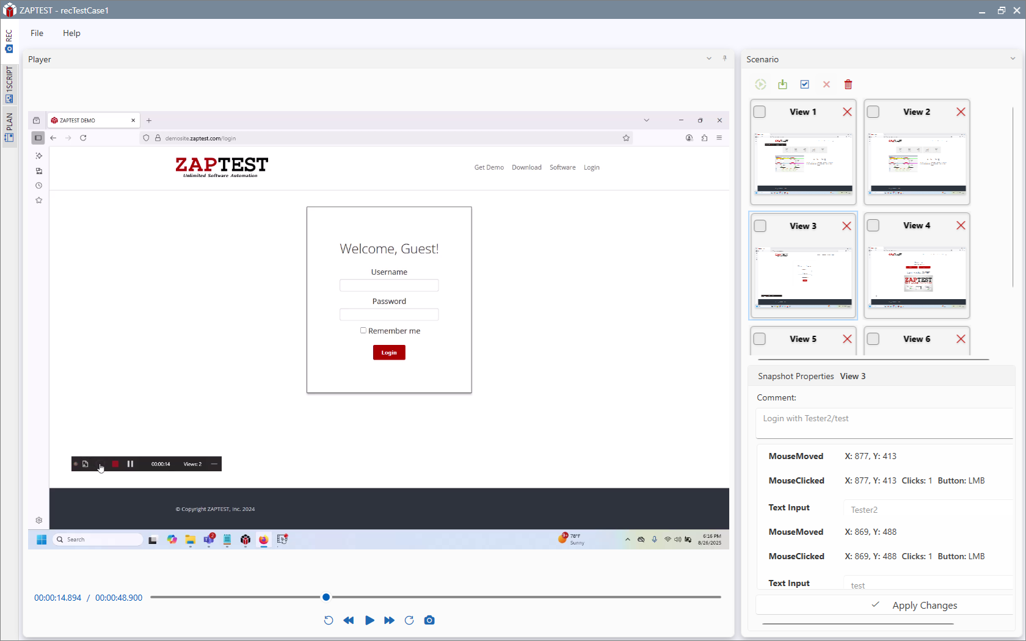This screenshot has height=641, width=1026.
Task: Click the camera snapshot icon
Action: click(429, 620)
